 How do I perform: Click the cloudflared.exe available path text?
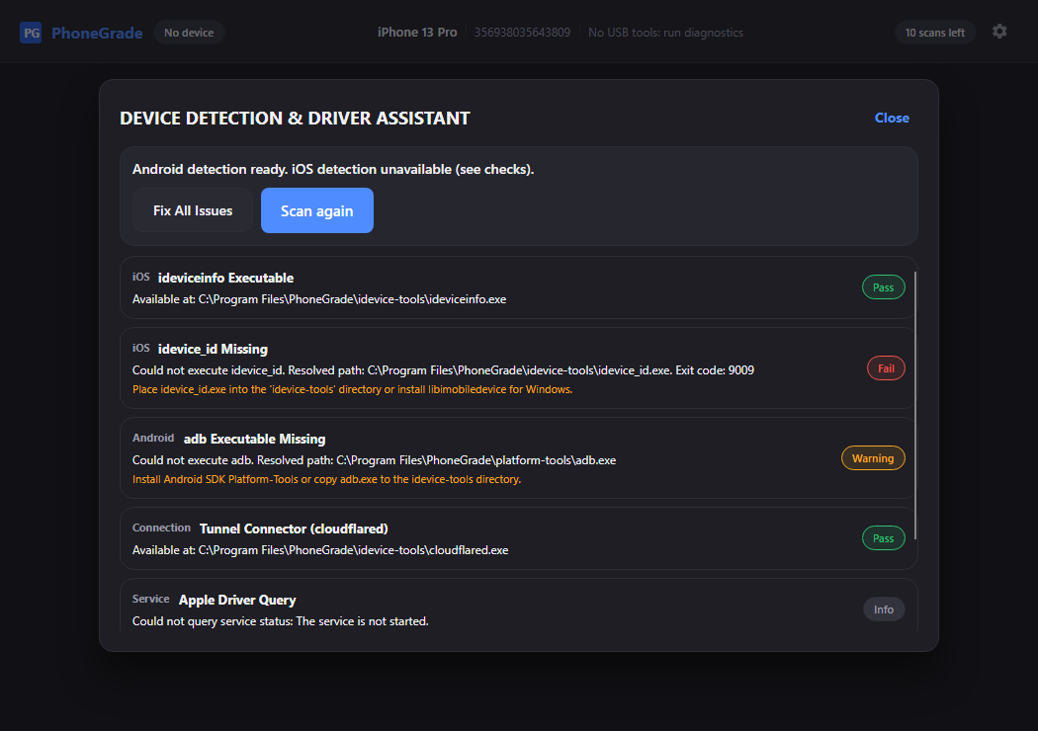pos(320,550)
